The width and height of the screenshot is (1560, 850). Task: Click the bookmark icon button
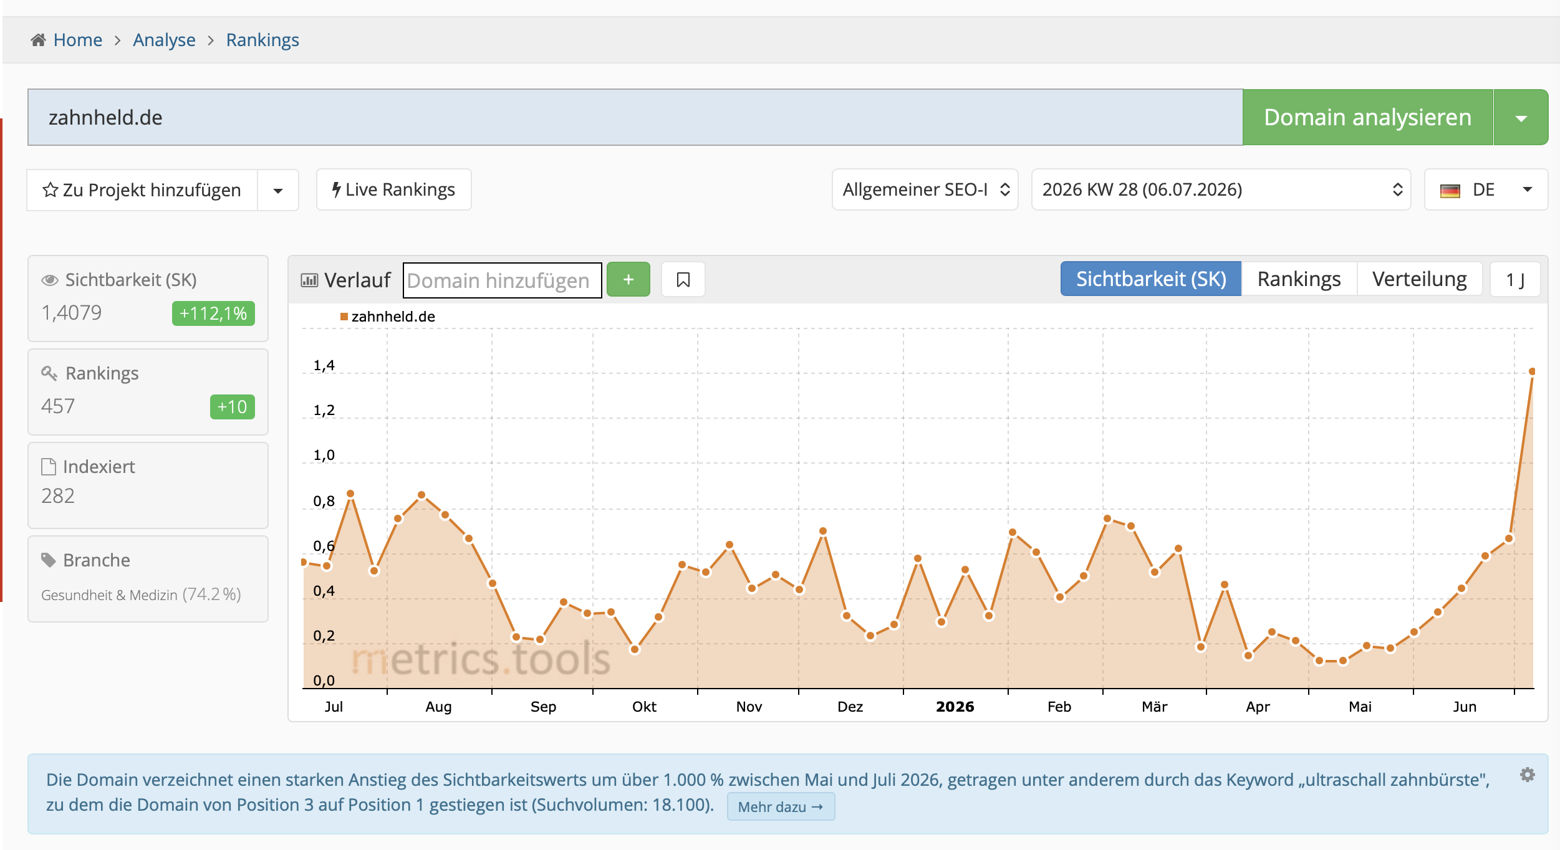click(683, 279)
